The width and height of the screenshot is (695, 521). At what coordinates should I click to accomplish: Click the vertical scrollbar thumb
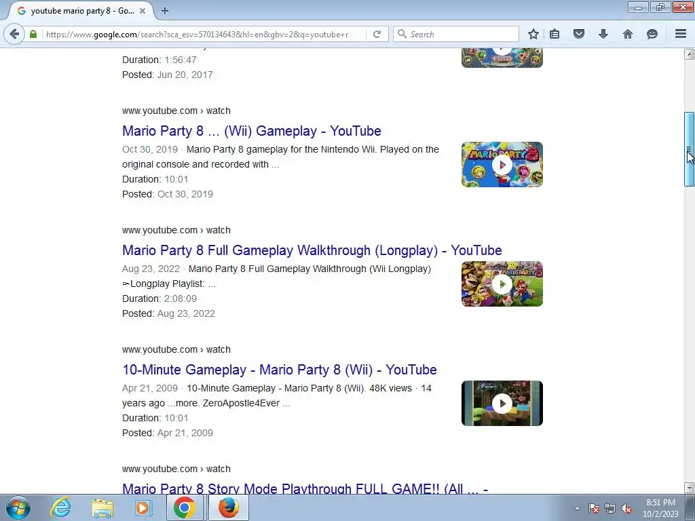pyautogui.click(x=689, y=149)
